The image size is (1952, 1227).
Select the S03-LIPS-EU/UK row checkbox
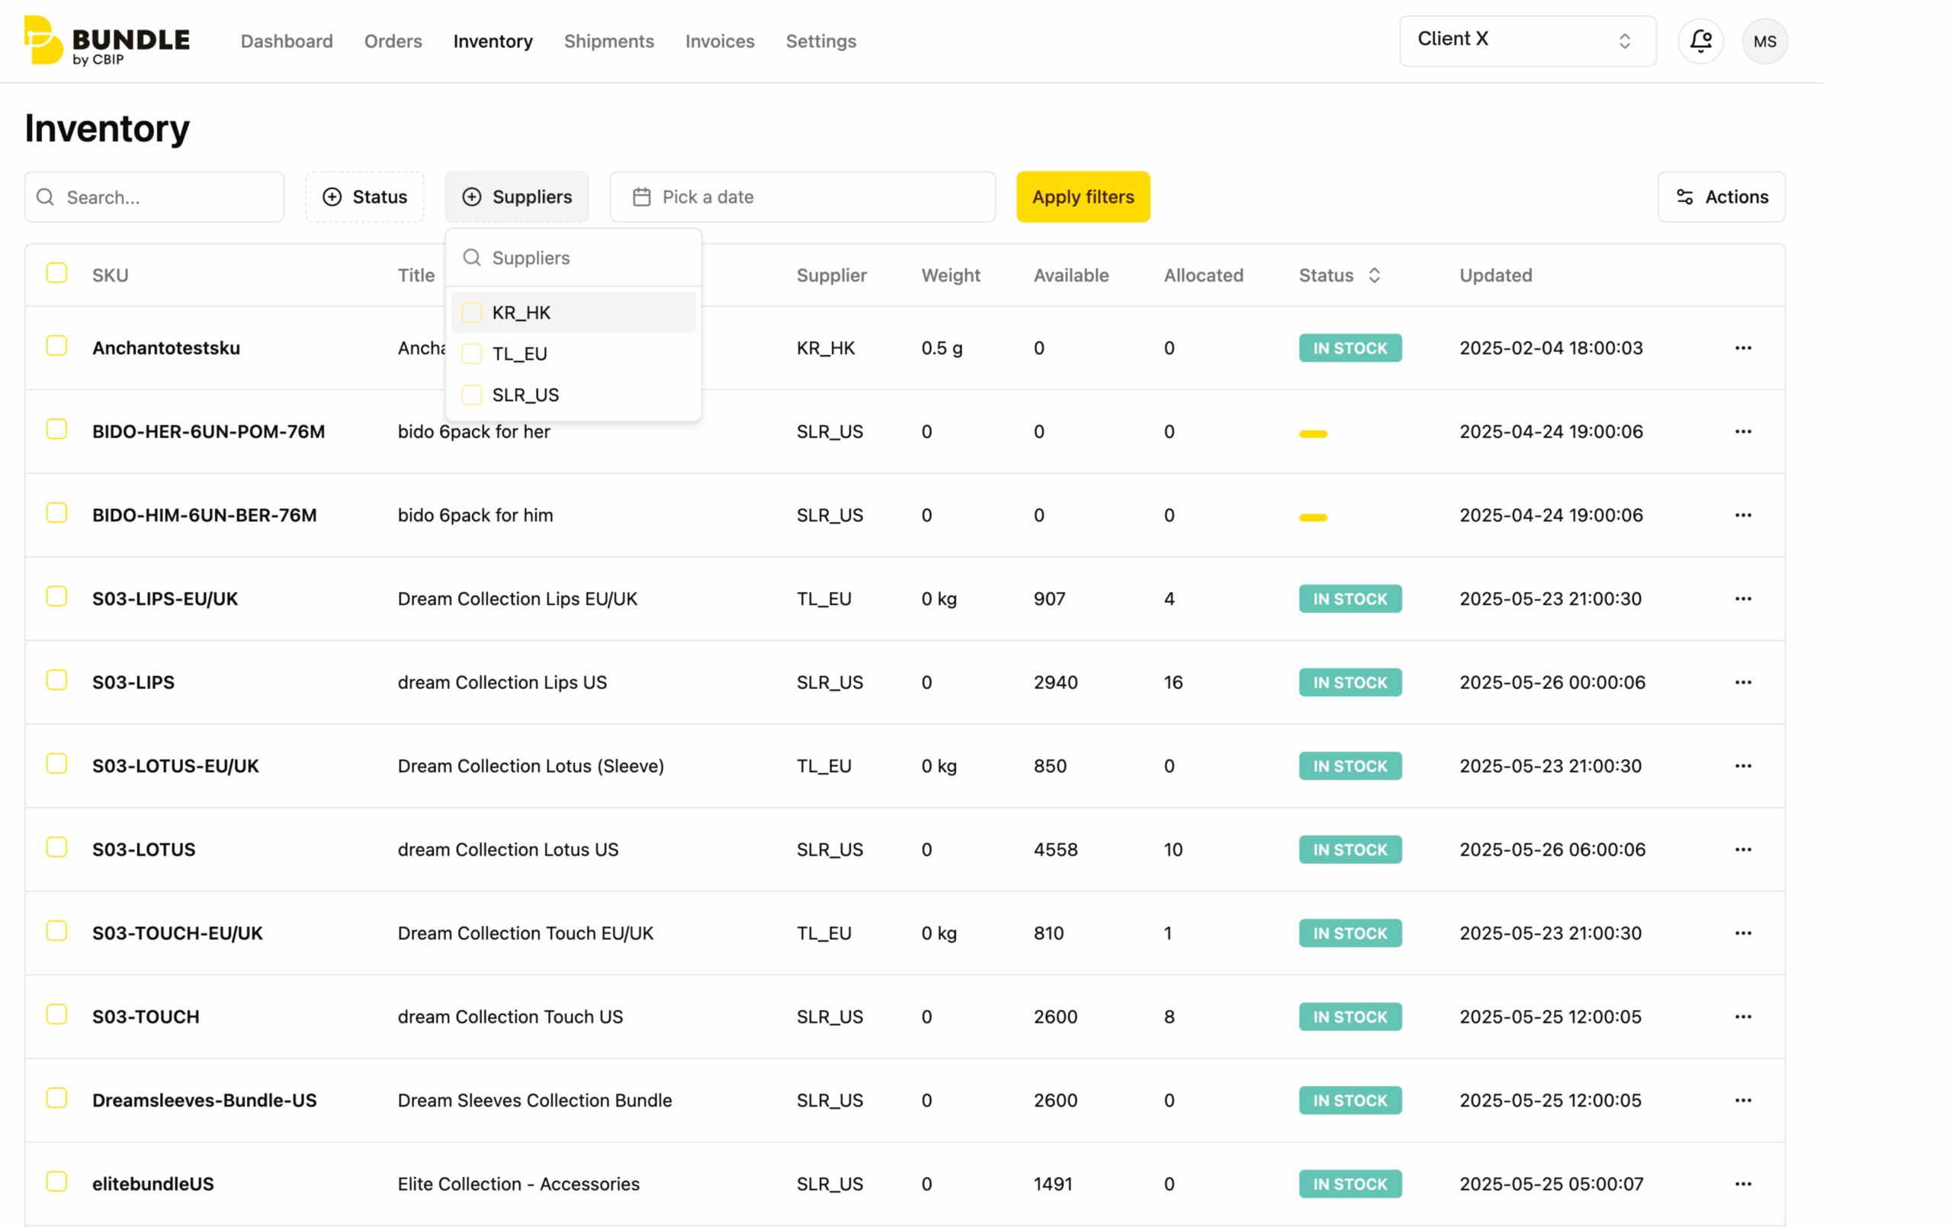pos(56,596)
